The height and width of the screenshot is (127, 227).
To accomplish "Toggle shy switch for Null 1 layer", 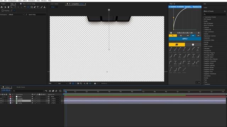I will pos(32,97).
